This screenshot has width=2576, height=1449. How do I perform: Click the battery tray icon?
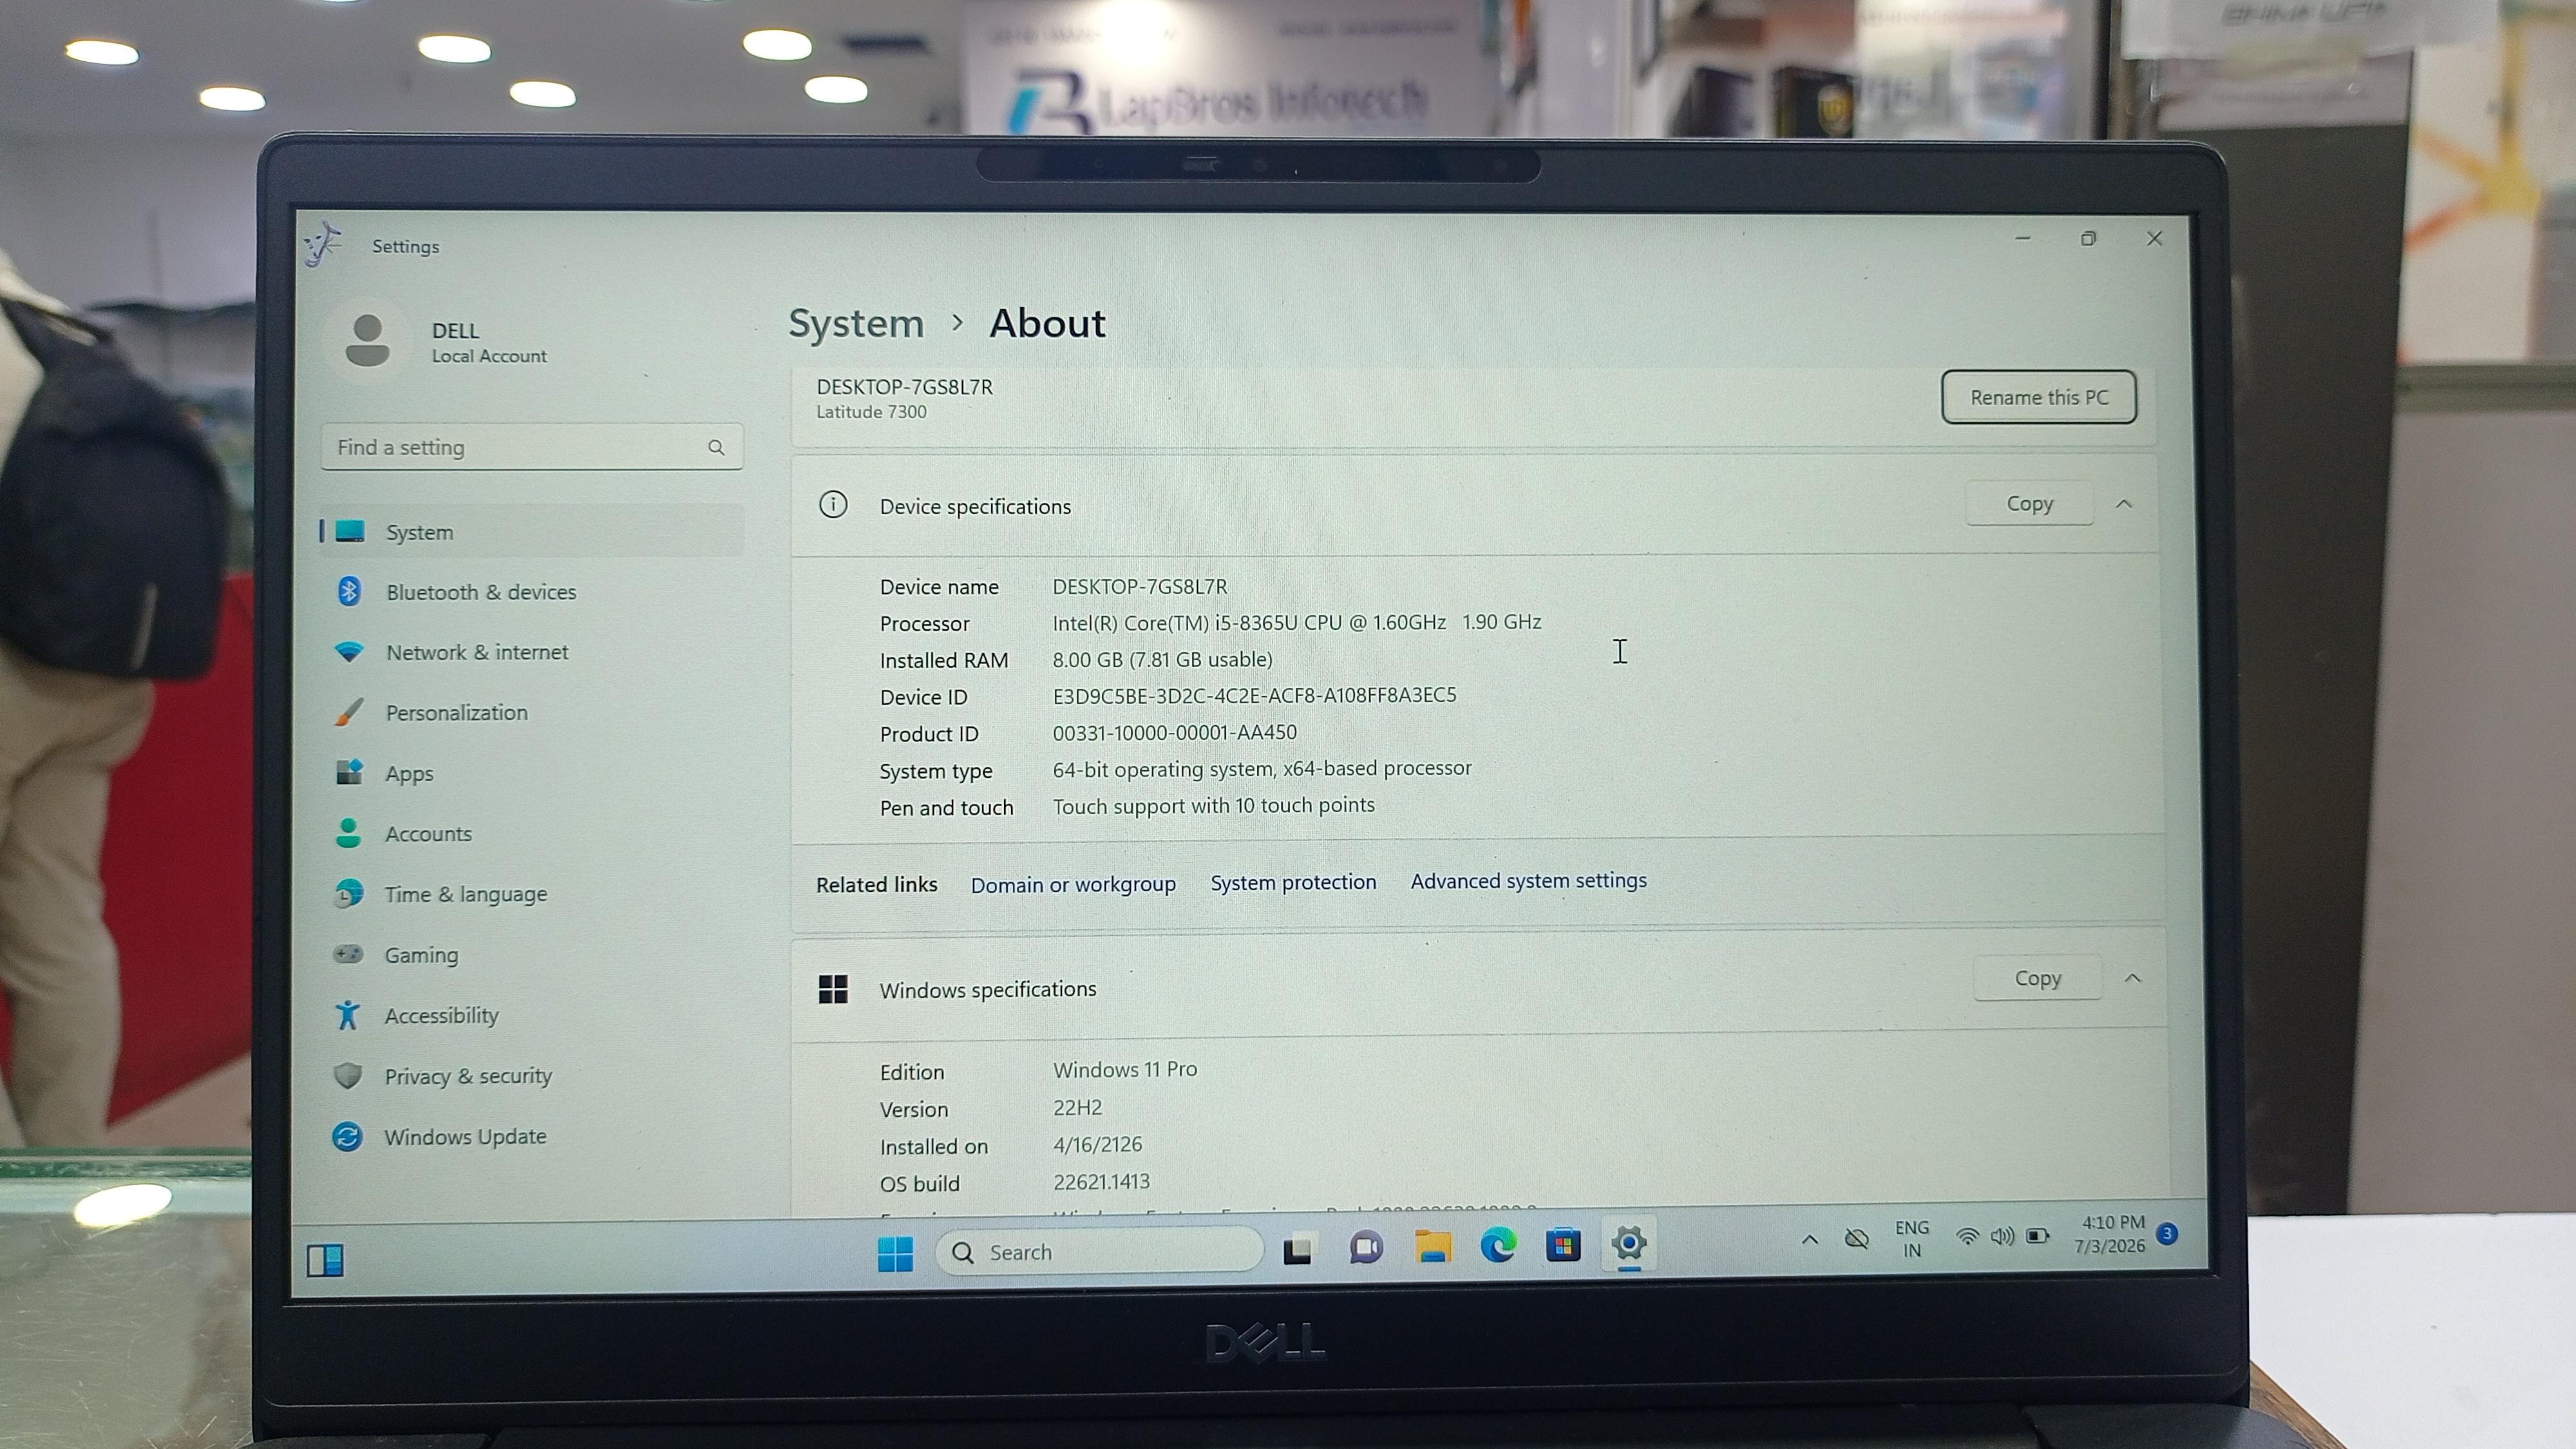[x=2037, y=1236]
